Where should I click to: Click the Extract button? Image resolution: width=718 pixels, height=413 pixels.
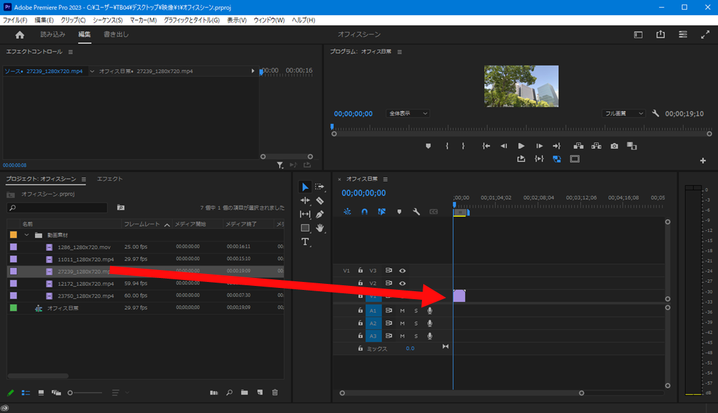[x=596, y=146]
